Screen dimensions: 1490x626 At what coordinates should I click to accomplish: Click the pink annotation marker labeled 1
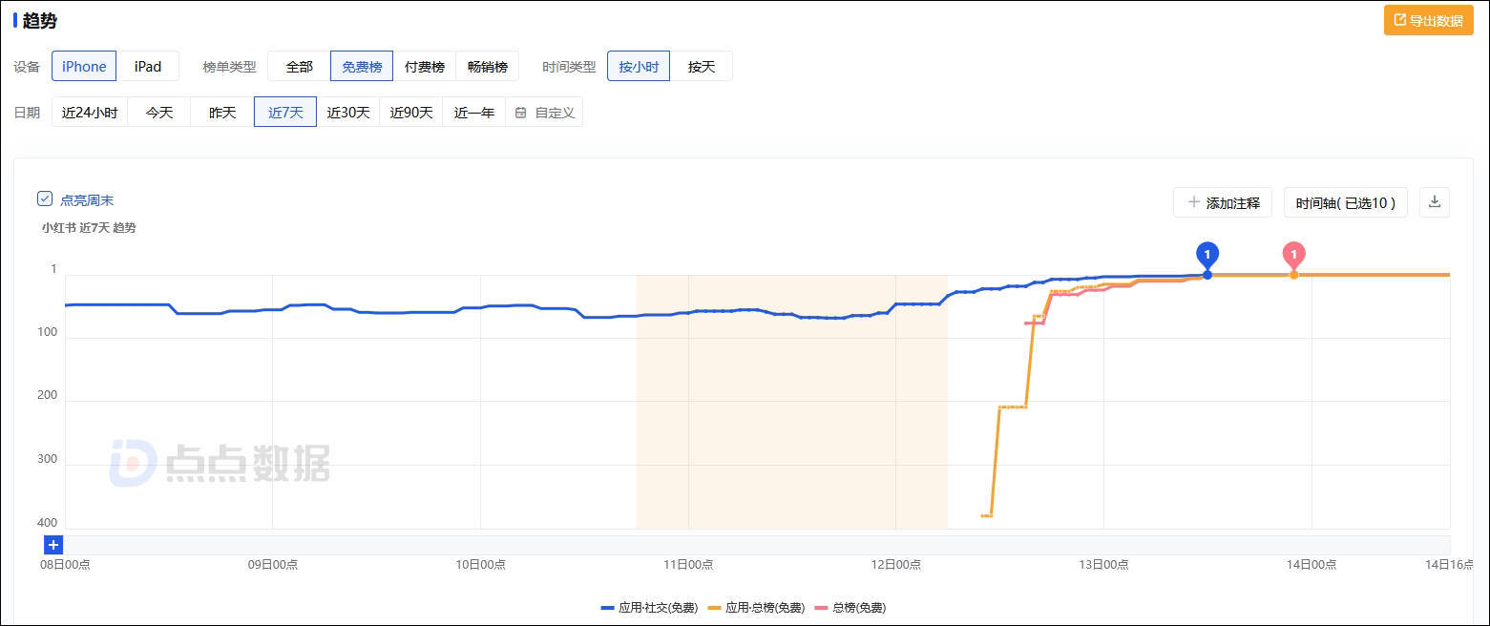coord(1293,255)
